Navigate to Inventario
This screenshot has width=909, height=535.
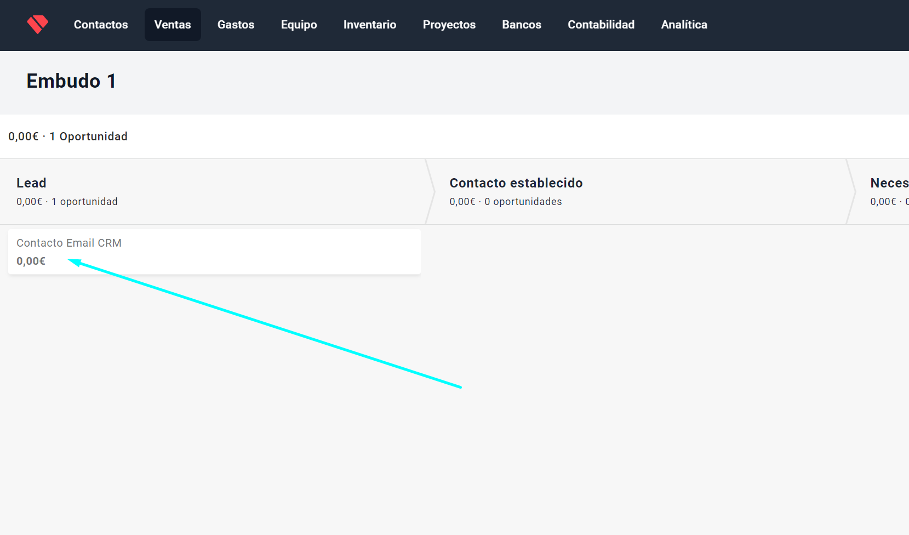click(x=369, y=25)
